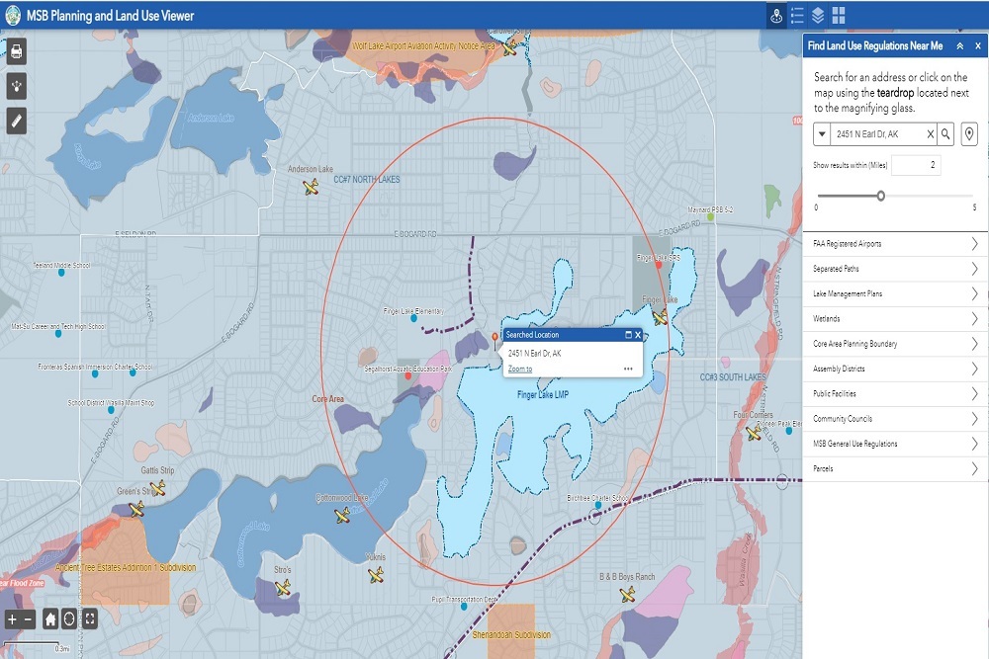Click the Core Area map label
Image resolution: width=989 pixels, height=659 pixels.
328,399
